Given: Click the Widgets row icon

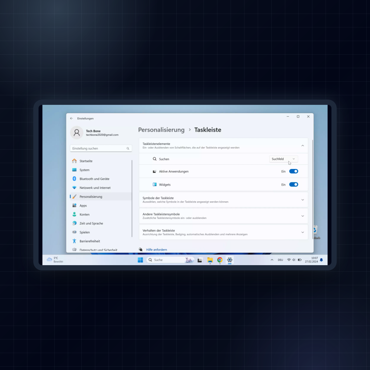Looking at the screenshot, I should click(x=155, y=185).
